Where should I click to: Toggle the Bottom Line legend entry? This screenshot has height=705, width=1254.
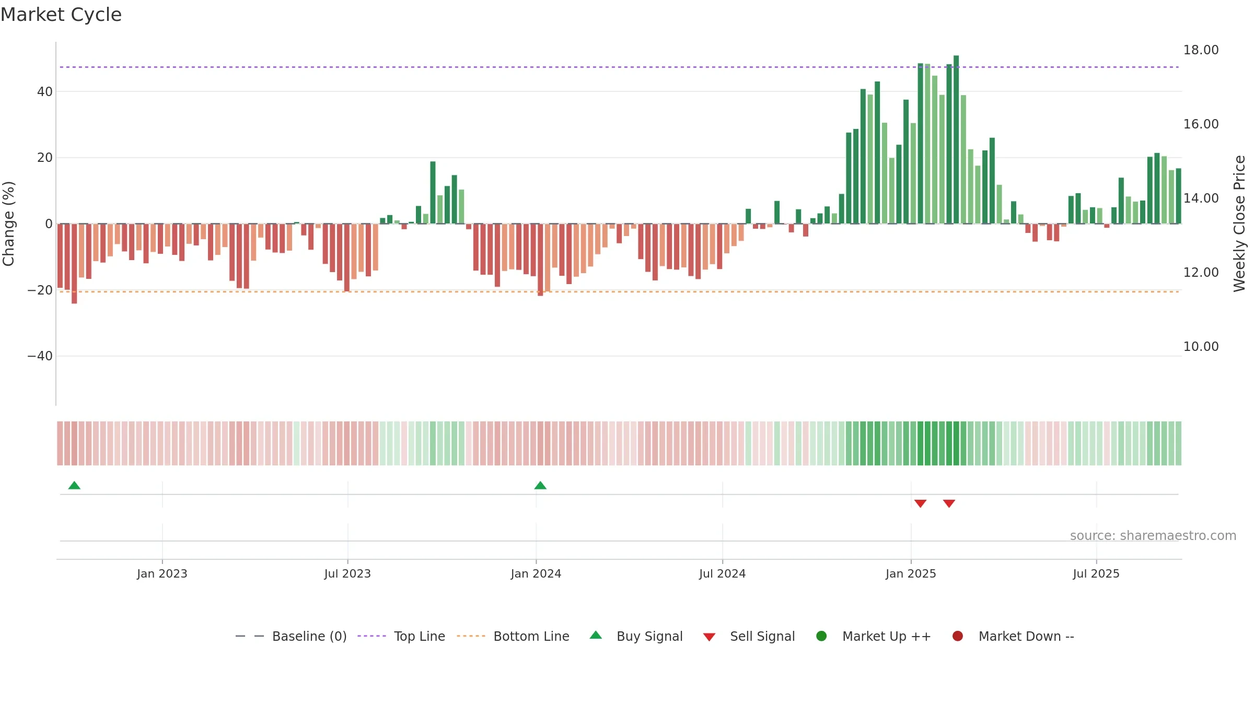point(513,636)
